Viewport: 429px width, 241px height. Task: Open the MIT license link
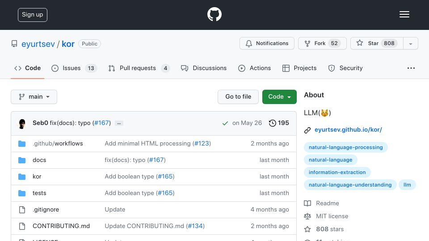(332, 216)
